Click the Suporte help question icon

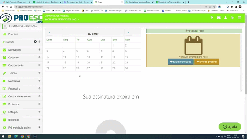35,42
